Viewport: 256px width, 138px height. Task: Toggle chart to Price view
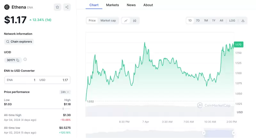(92, 21)
